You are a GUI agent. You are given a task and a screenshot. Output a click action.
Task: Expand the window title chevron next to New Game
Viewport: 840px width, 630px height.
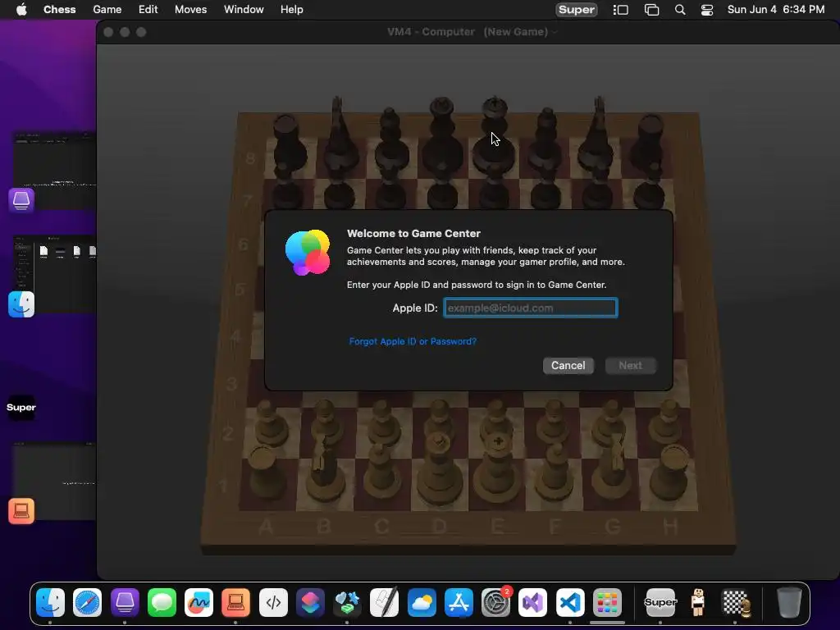point(555,32)
